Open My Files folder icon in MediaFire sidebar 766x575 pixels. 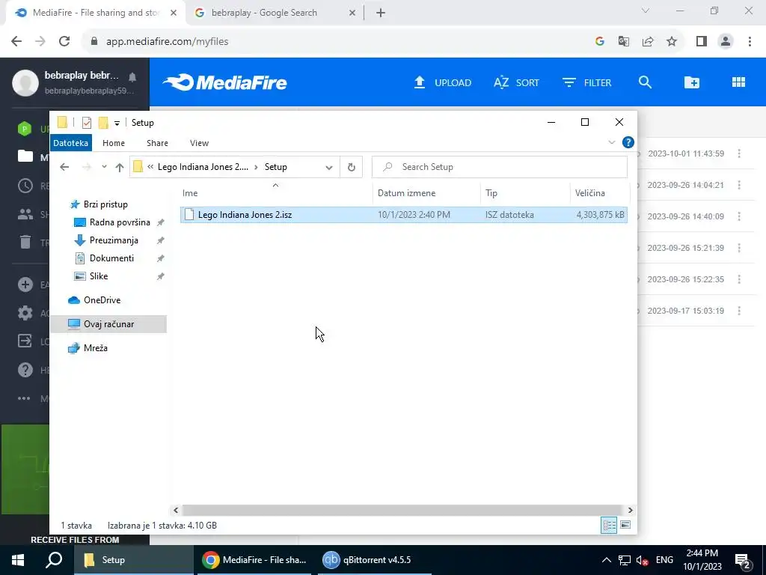pos(25,156)
